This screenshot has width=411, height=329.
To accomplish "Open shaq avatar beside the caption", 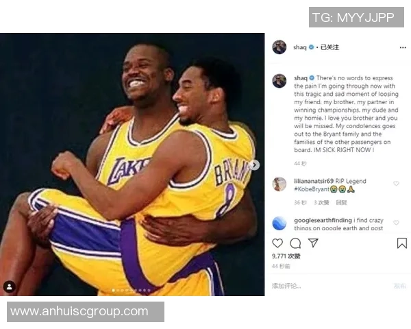I will [x=279, y=81].
